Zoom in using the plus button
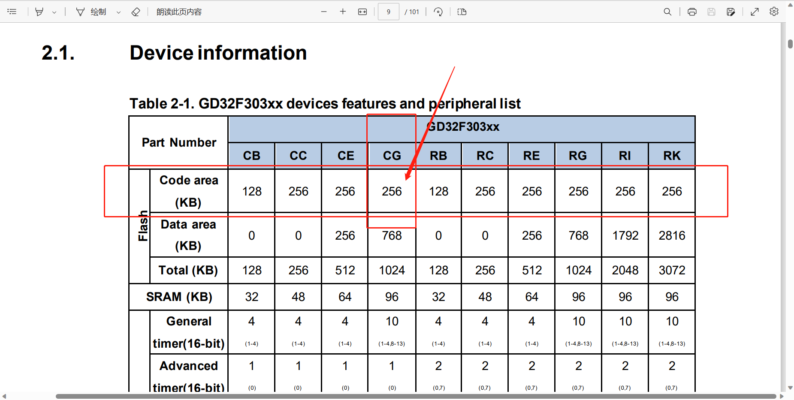This screenshot has width=794, height=400. (x=343, y=12)
